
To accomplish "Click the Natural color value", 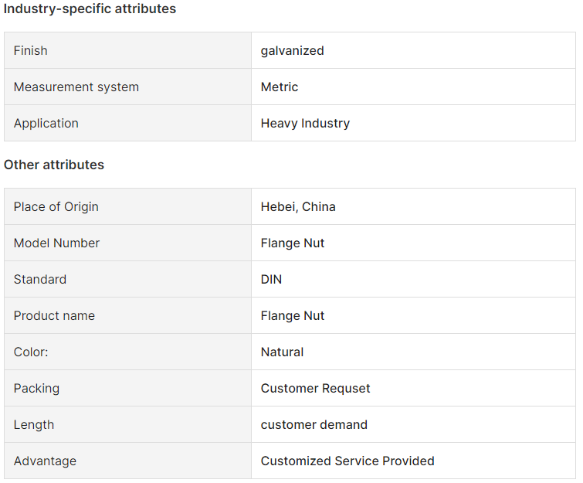I will point(282,352).
